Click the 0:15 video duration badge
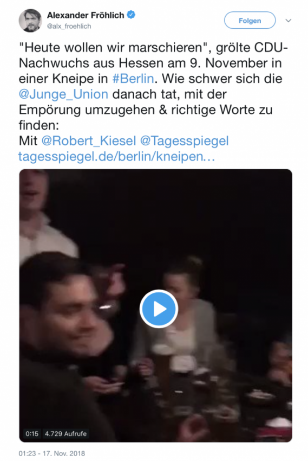This screenshot has height=461, width=308. 32,434
